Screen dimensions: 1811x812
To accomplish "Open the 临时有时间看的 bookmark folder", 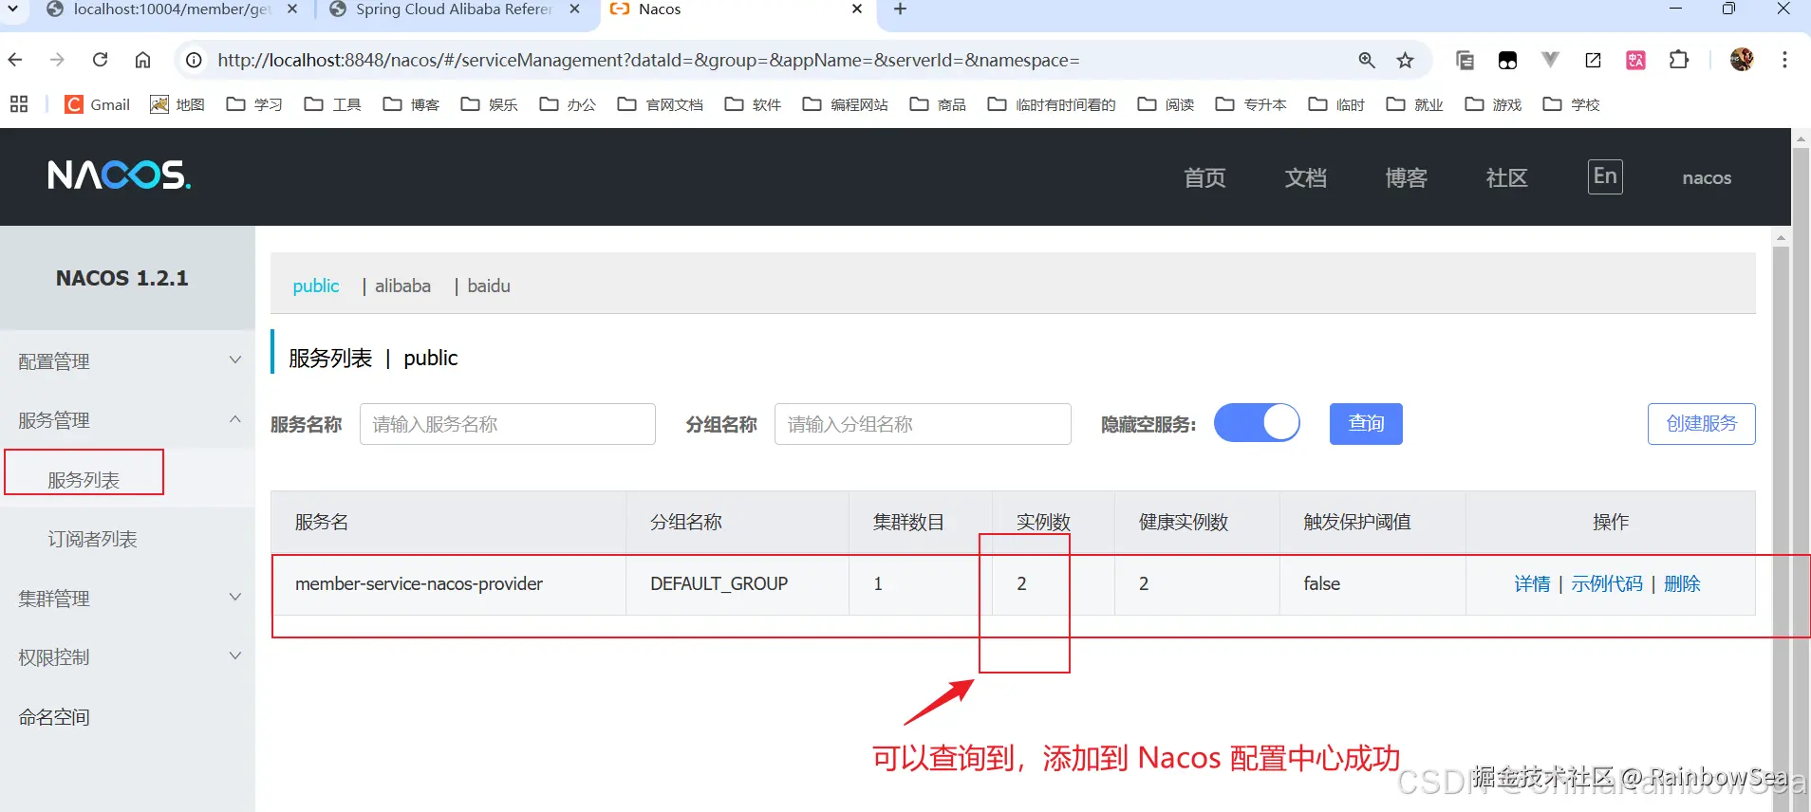I will pos(1052,104).
